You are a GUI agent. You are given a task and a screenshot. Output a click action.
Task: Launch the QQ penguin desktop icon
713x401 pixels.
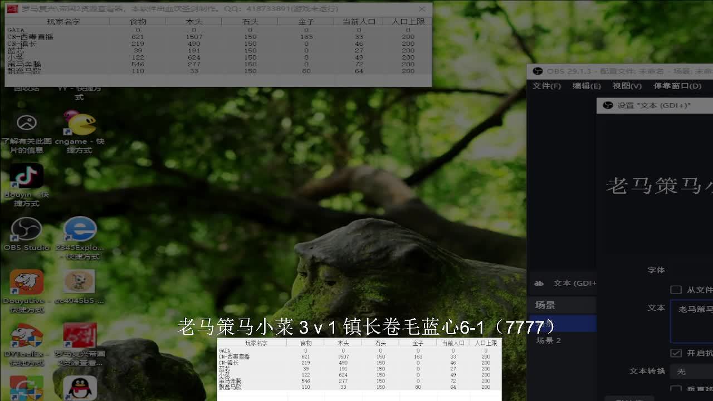(x=80, y=388)
